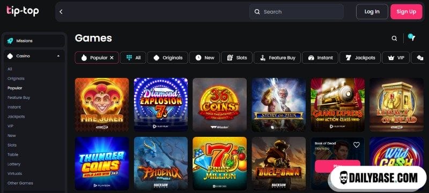Select the Feature Buy category chip
The width and height of the screenshot is (429, 193).
pyautogui.click(x=277, y=58)
